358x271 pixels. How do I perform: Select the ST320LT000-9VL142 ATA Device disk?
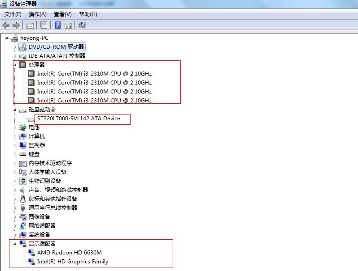coord(79,119)
